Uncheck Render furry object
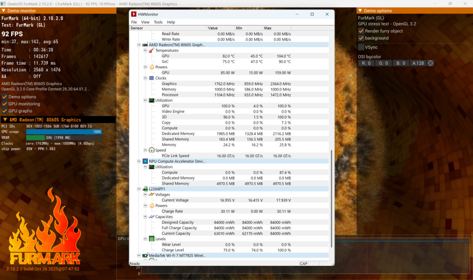Viewport: 473px width, 280px height. pyautogui.click(x=361, y=31)
